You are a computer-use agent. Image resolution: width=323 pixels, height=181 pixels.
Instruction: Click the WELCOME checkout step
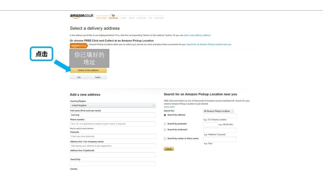(x=101, y=18)
